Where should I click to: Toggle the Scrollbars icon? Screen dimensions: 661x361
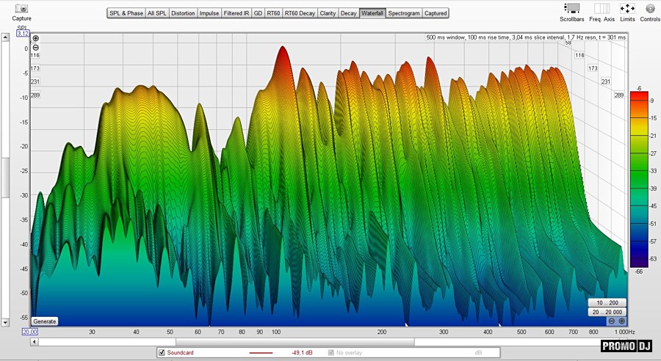pyautogui.click(x=571, y=8)
